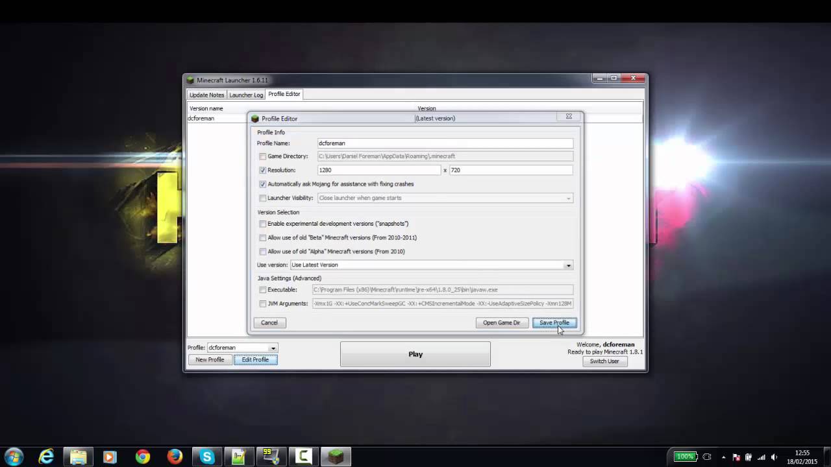Screen dimensions: 831x467
Task: Launch Internet Explorer from taskbar
Action: tap(46, 457)
